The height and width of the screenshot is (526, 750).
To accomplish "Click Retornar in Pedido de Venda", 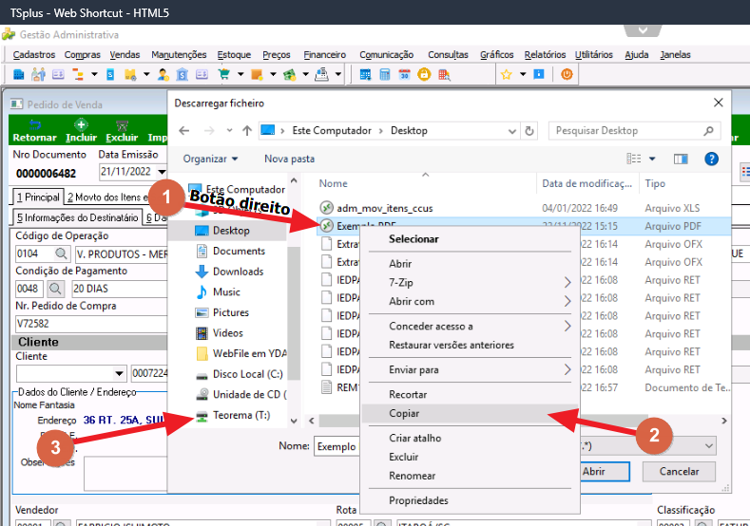I will (34, 131).
